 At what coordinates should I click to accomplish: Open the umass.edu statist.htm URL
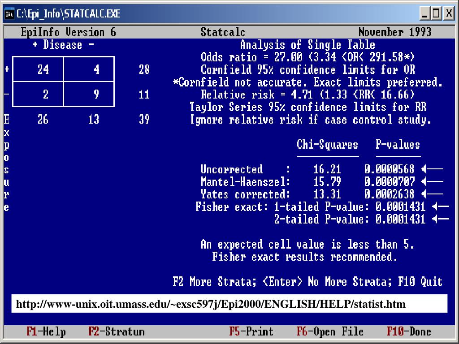pyautogui.click(x=211, y=304)
